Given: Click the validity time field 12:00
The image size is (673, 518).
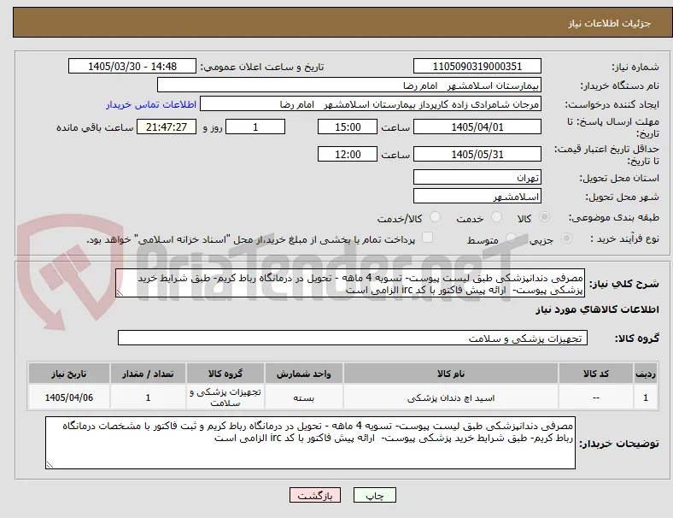Looking at the screenshot, I should tap(348, 154).
